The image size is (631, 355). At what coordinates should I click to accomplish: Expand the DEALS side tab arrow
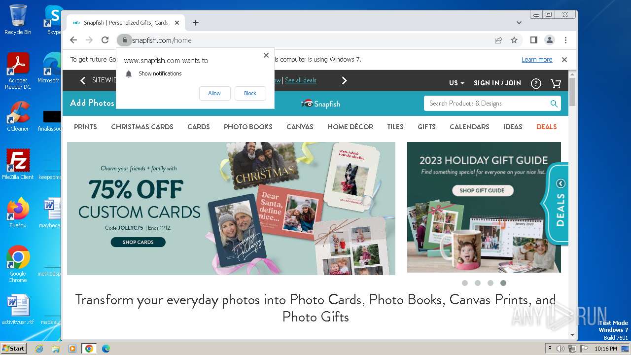coord(561,183)
